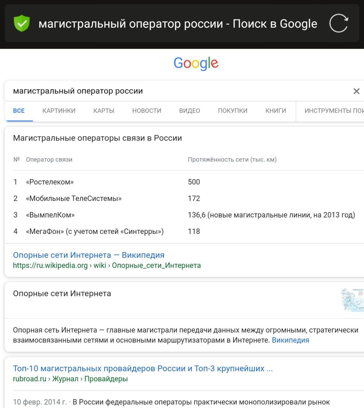This screenshot has height=408, width=364.
Task: Click the rubroad.ru › Журнал › Провайдеры URL
Action: (70, 379)
